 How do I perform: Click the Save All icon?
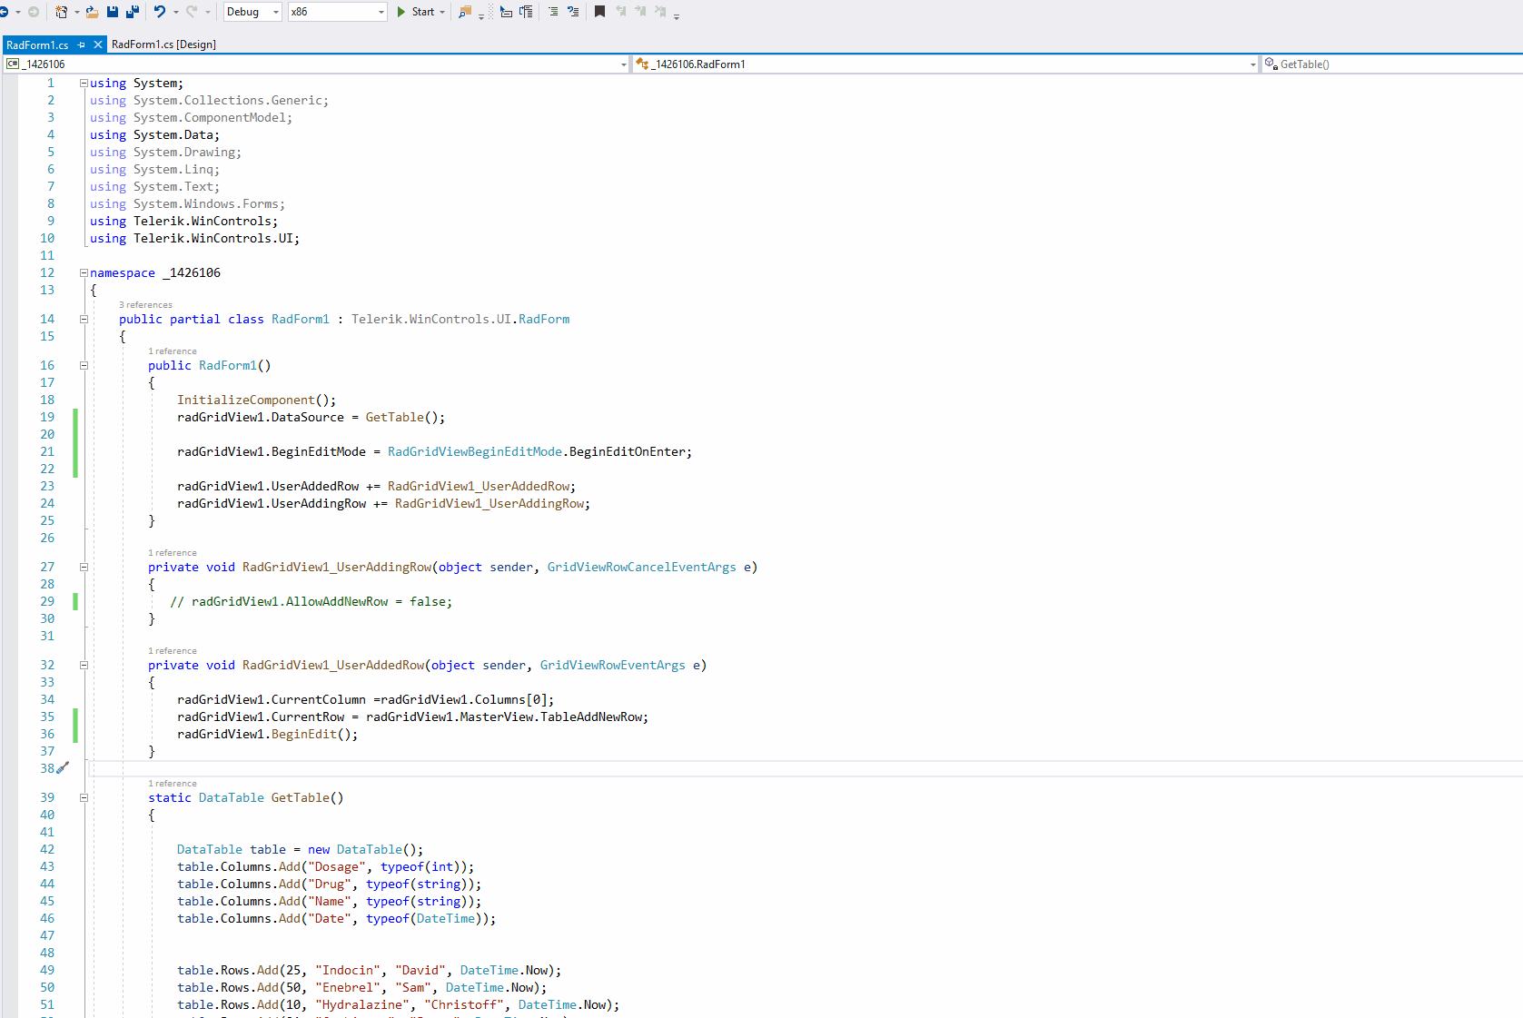133,12
